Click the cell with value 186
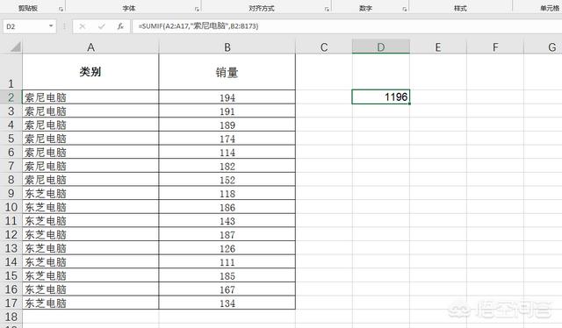The width and height of the screenshot is (562, 328). point(227,207)
